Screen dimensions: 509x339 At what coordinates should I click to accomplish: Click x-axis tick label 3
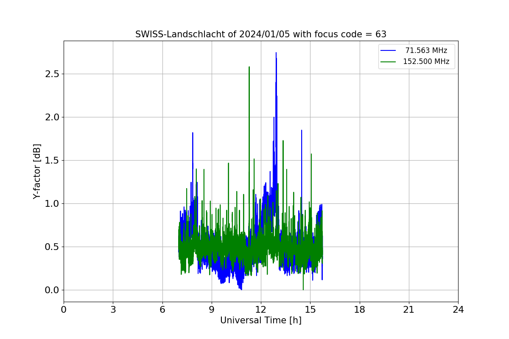coord(113,310)
